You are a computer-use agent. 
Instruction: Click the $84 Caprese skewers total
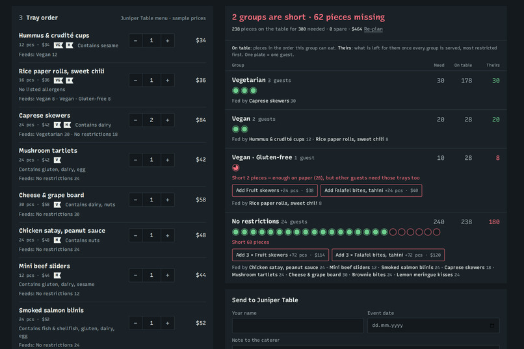click(x=201, y=120)
